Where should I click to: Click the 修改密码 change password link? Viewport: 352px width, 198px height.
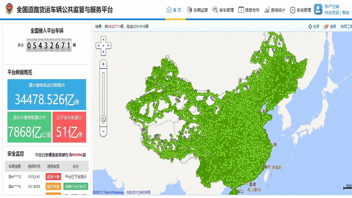coord(332,13)
